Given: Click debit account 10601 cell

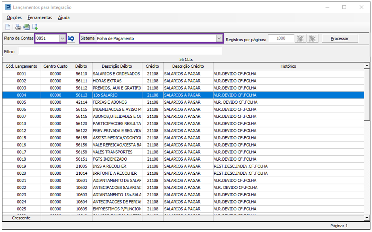Looking at the screenshot, I should (81, 180).
